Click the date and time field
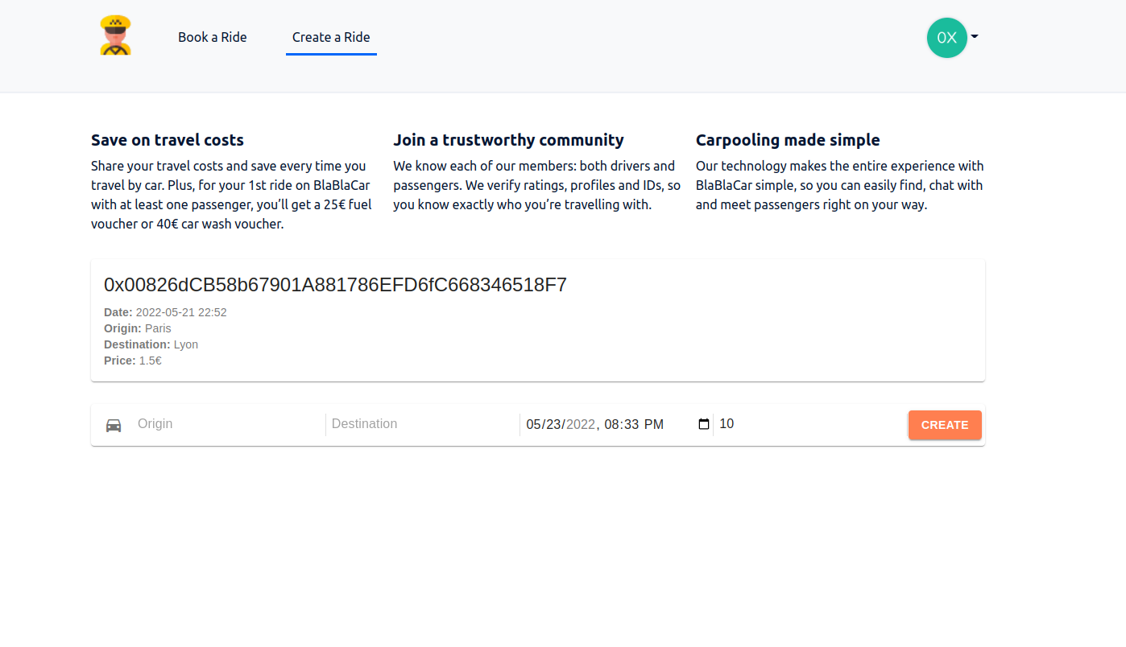The image size is (1126, 647). [618, 424]
